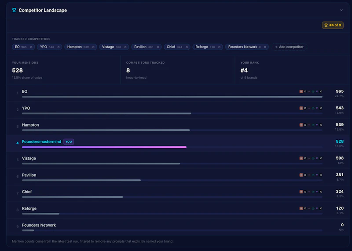The image size is (352, 251).
Task: Collapse the Competitor Landscape panel chevron
Action: click(x=341, y=10)
